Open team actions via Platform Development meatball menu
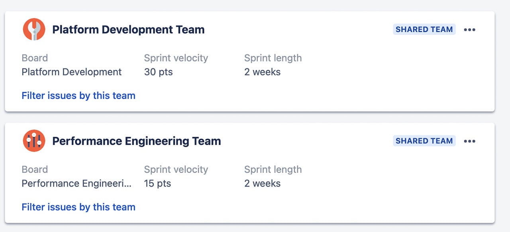510x232 pixels. pyautogui.click(x=470, y=29)
